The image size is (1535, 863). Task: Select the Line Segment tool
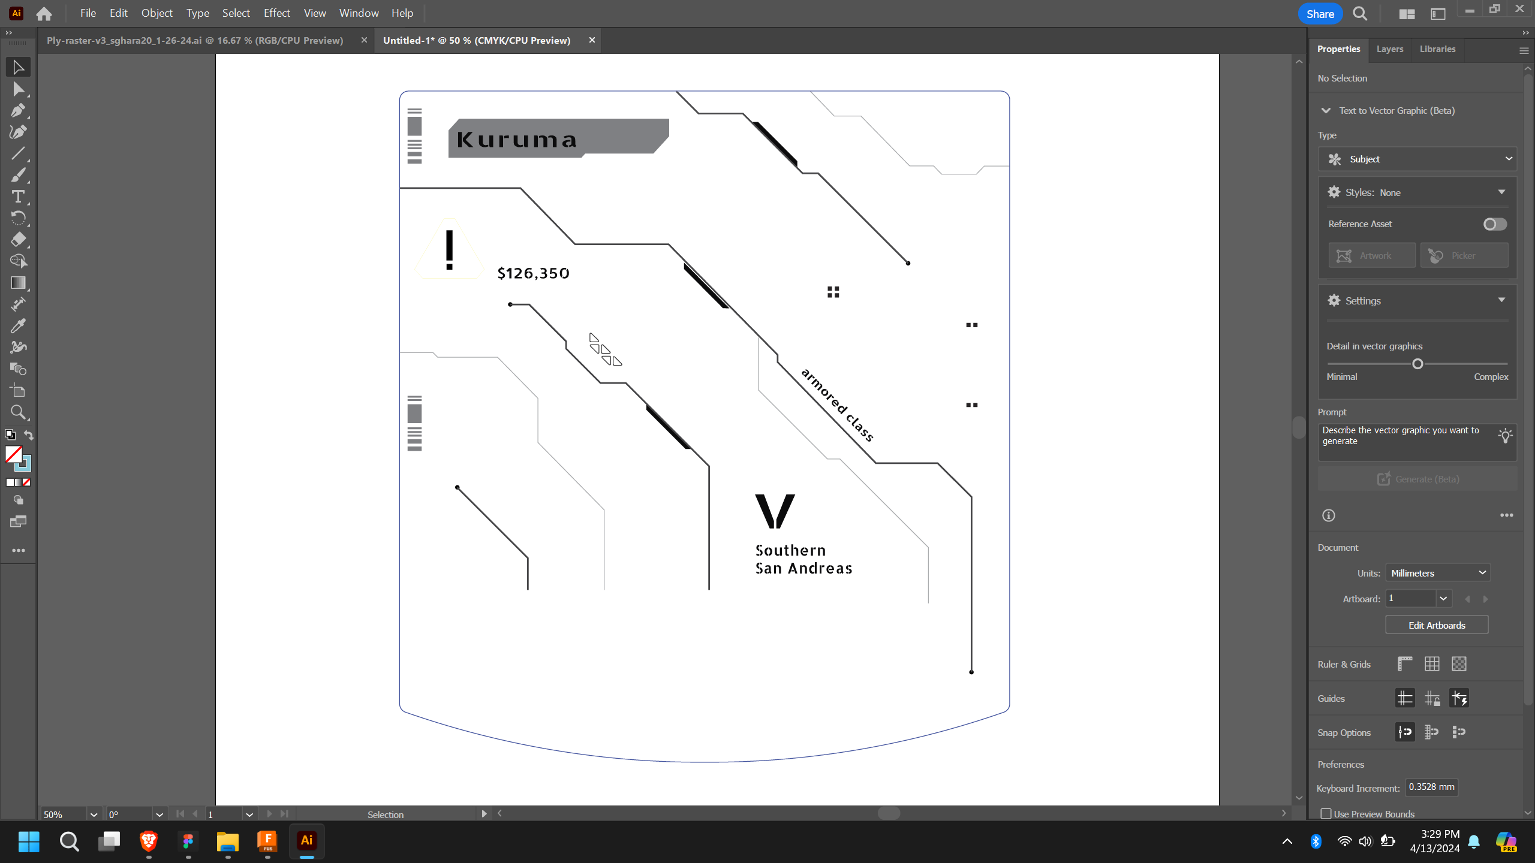(x=18, y=153)
